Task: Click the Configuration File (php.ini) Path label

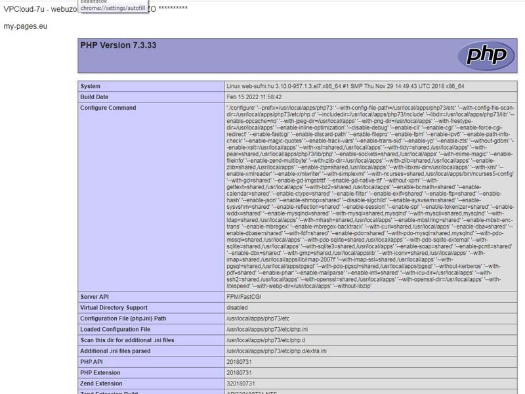Action: click(123, 318)
